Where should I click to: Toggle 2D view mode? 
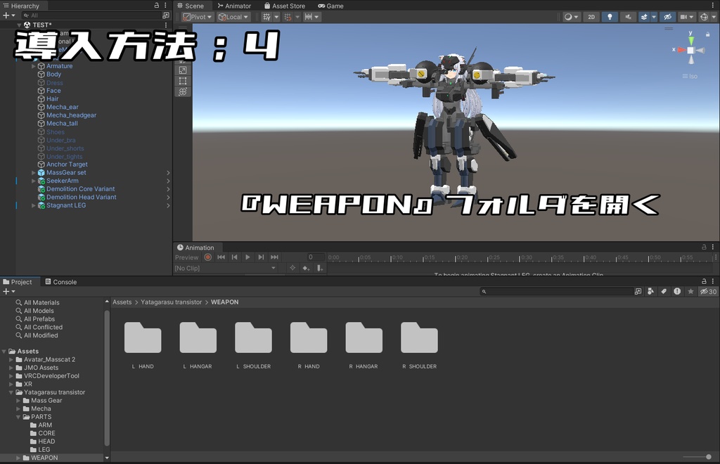[x=591, y=17]
